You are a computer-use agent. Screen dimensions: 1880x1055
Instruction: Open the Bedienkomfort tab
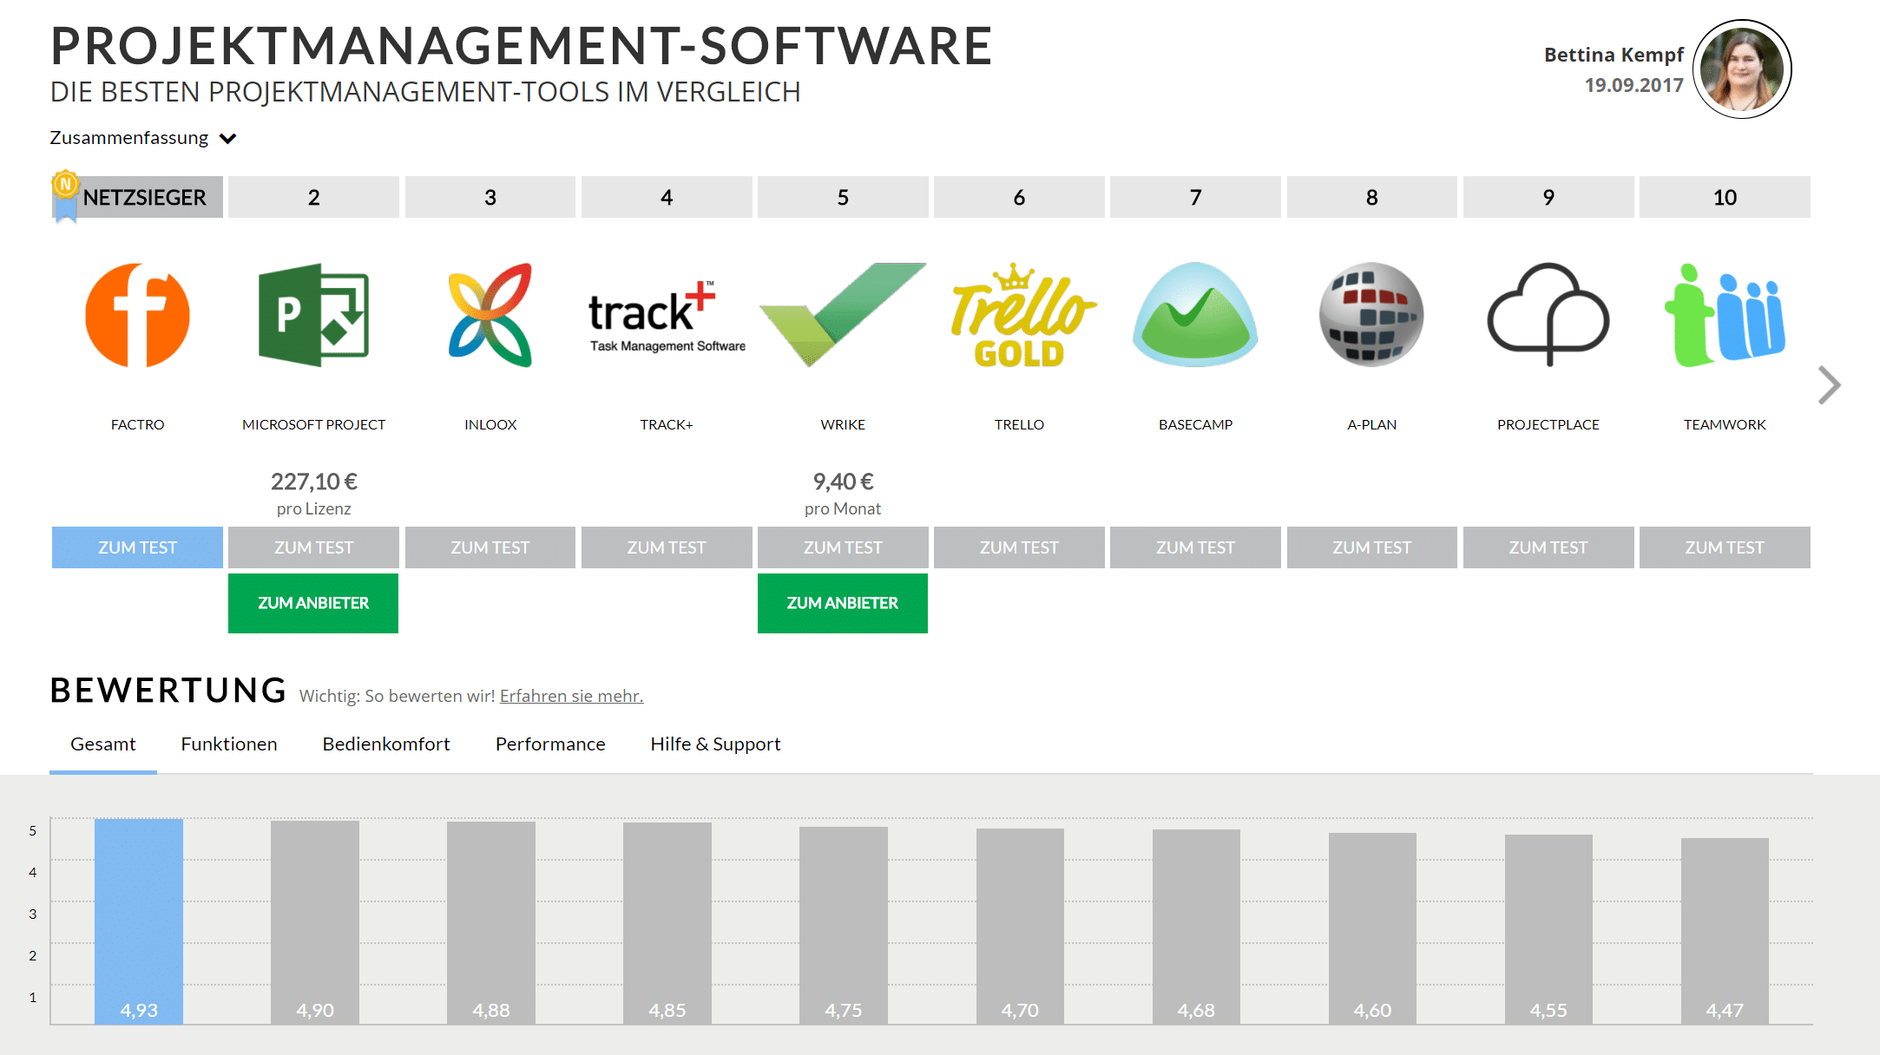click(386, 744)
